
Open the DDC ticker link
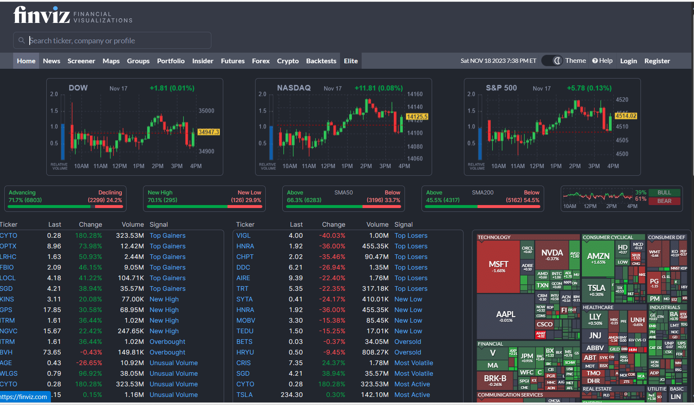click(243, 267)
